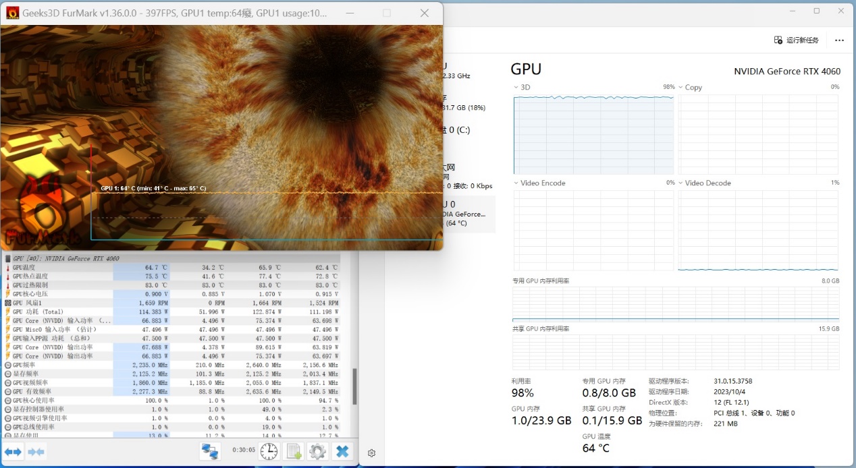Viewport: 856px width, 468px height.
Task: Click the clock reset-timer icon in HWiNFO
Action: pyautogui.click(x=269, y=451)
